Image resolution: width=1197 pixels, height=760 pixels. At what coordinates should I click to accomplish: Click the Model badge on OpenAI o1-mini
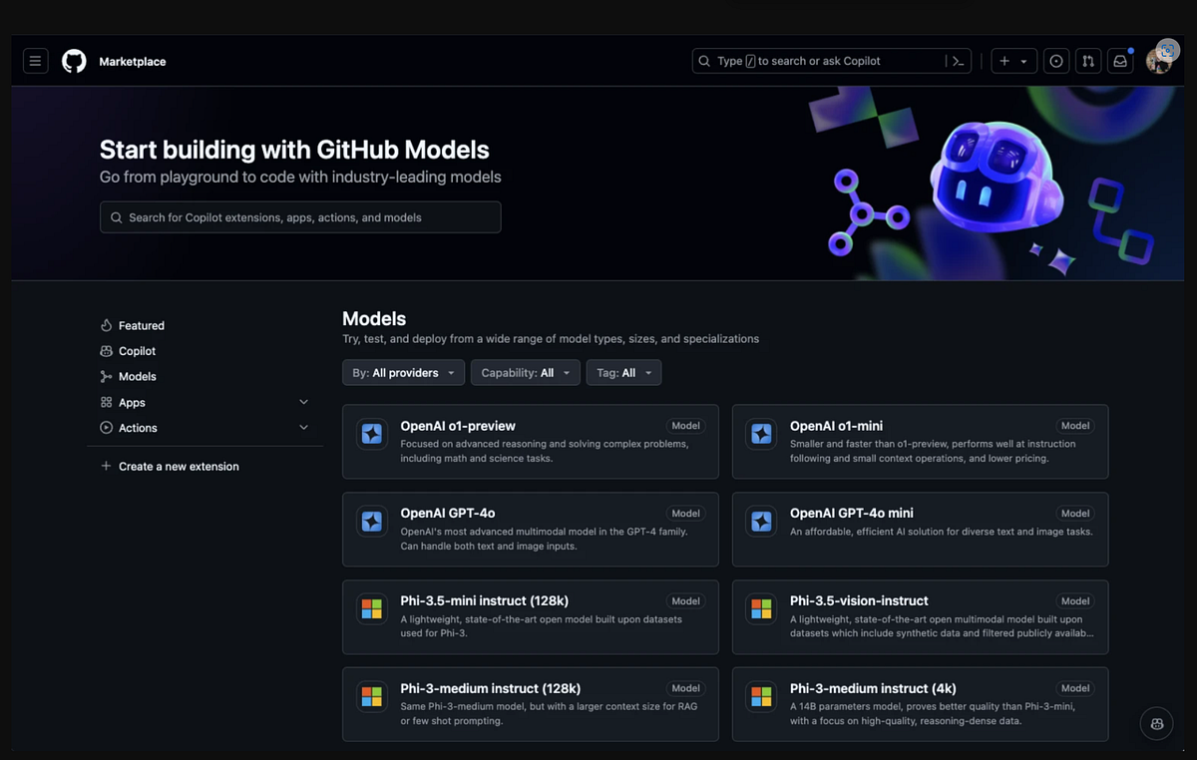click(x=1075, y=426)
